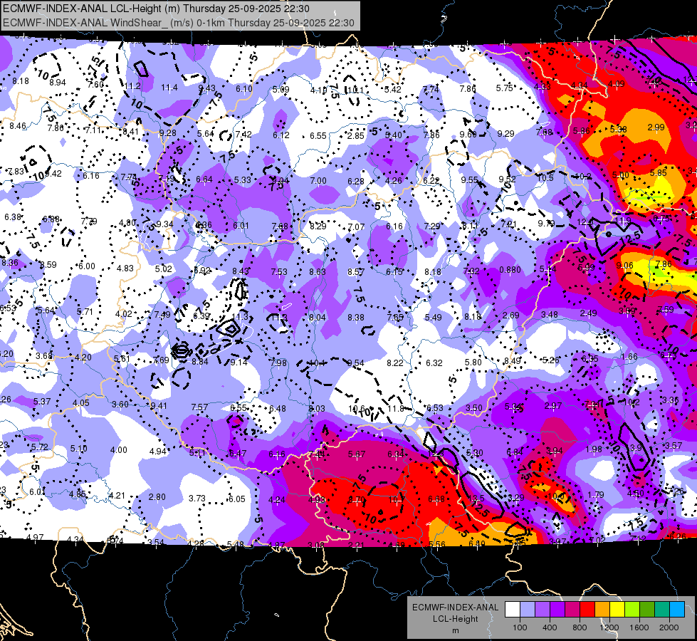The width and height of the screenshot is (697, 641).
Task: Select the map value 5.75
Action: (505, 88)
